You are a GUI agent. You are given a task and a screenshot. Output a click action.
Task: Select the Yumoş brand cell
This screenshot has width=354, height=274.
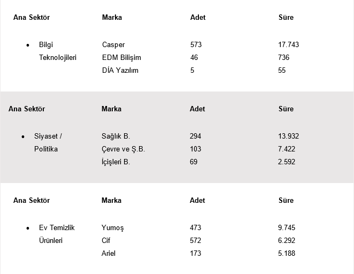[x=112, y=227]
